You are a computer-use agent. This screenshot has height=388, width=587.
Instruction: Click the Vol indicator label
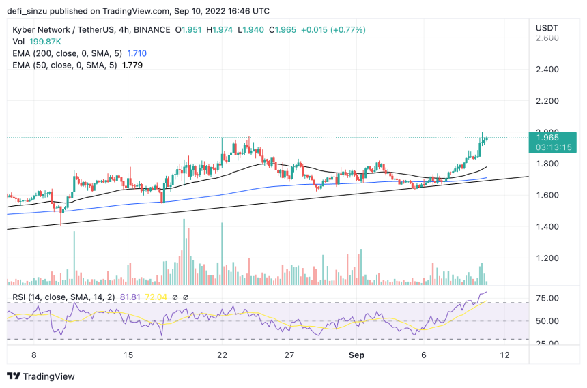(x=20, y=42)
